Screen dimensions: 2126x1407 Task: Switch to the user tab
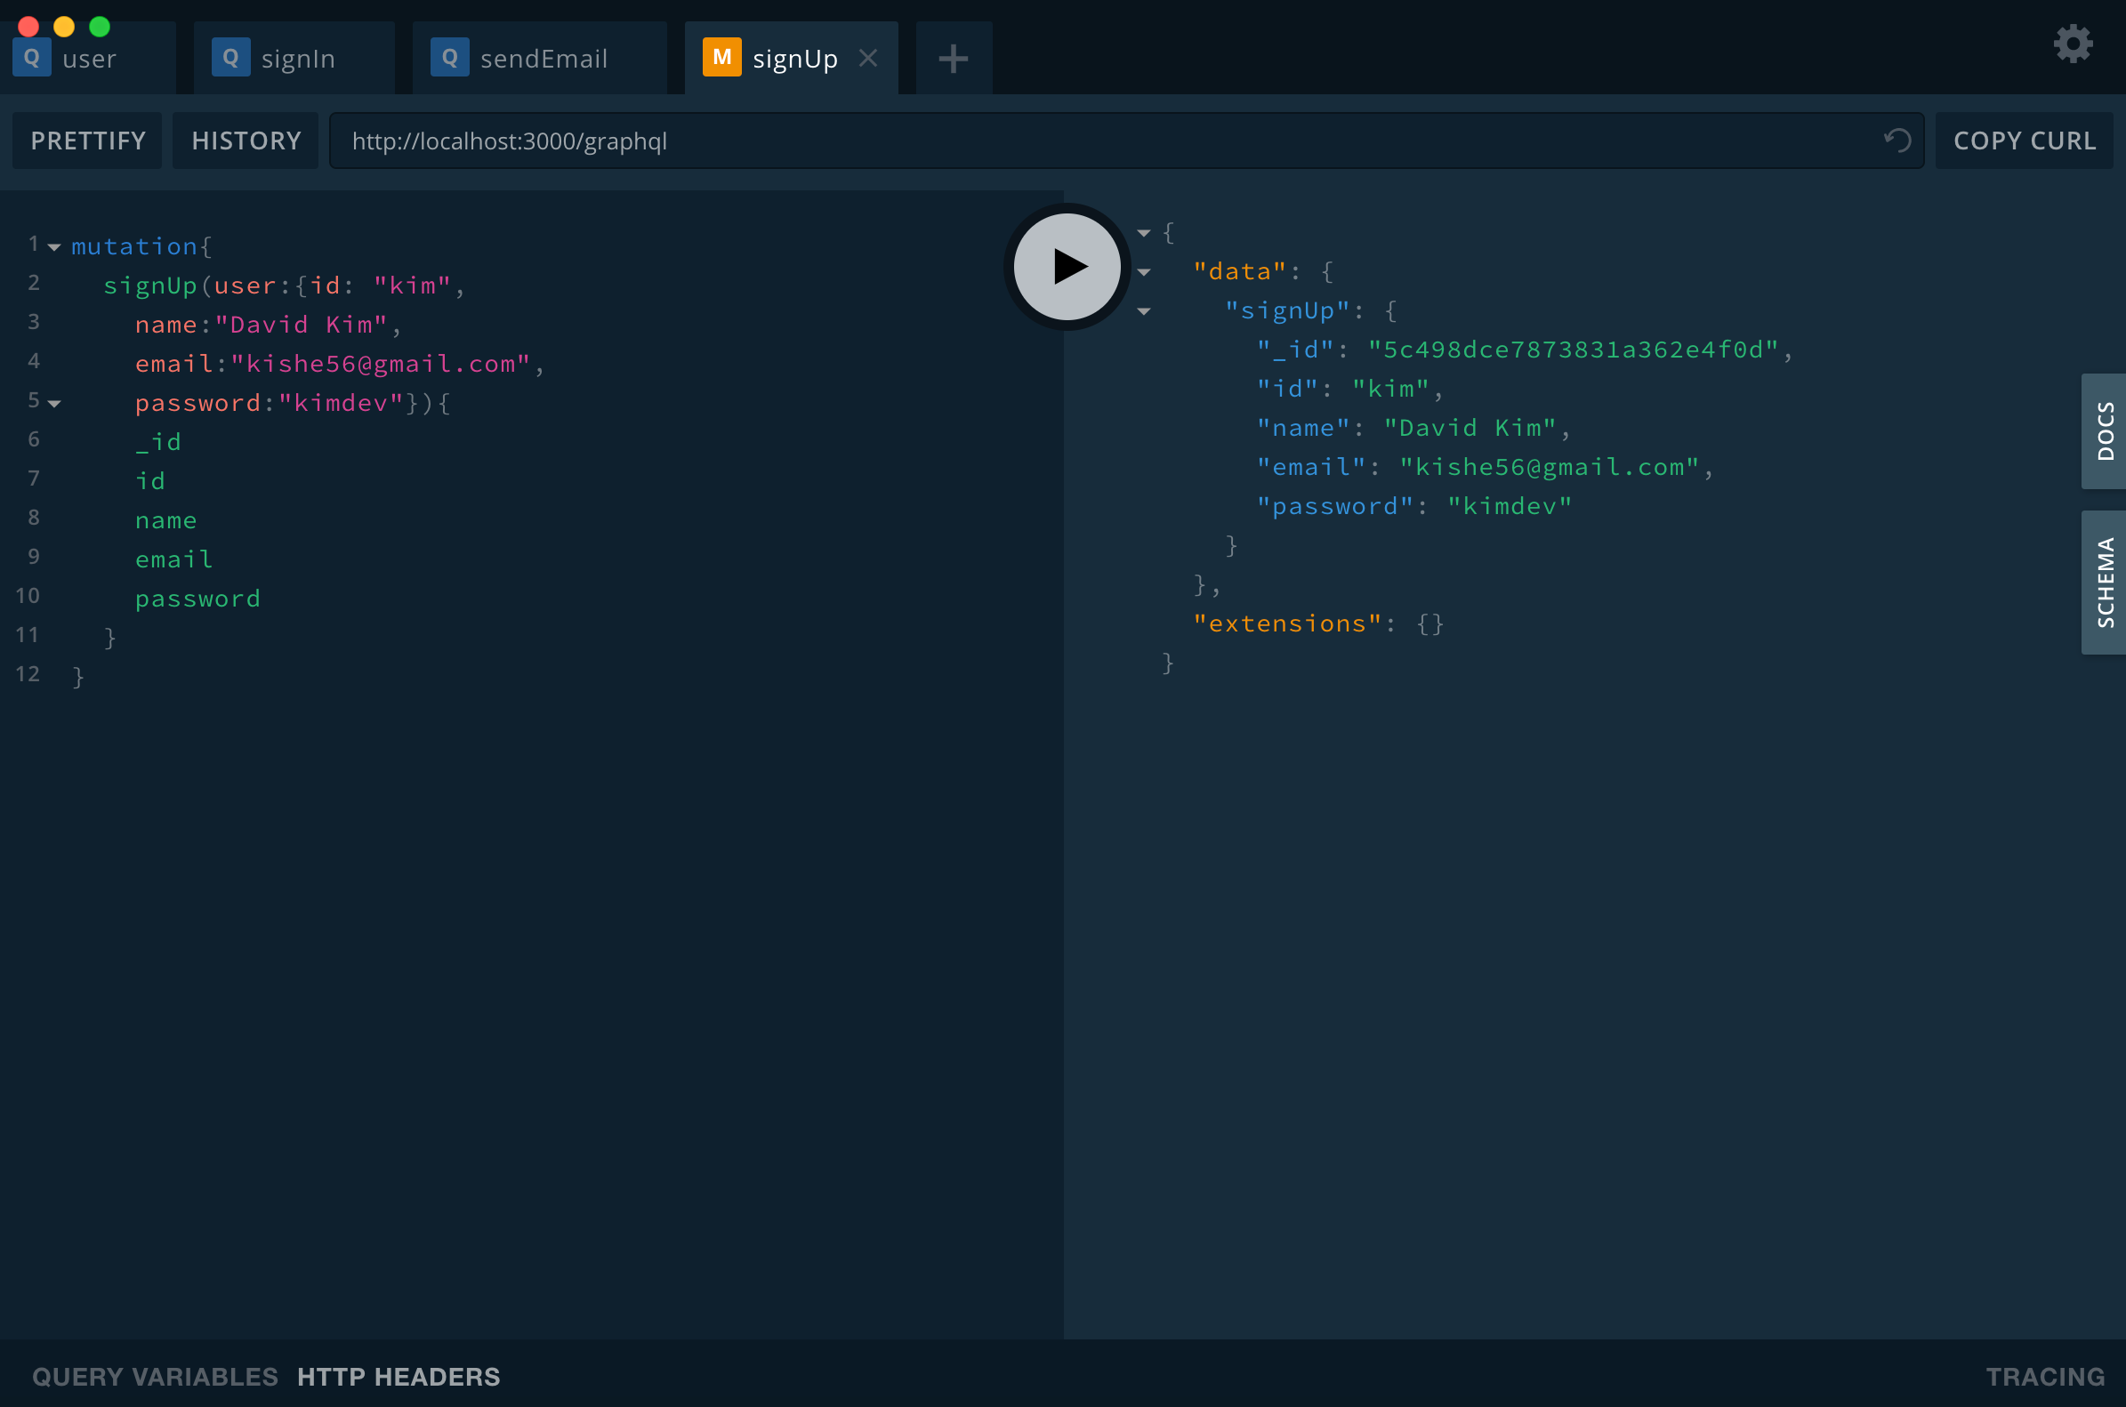(x=89, y=58)
